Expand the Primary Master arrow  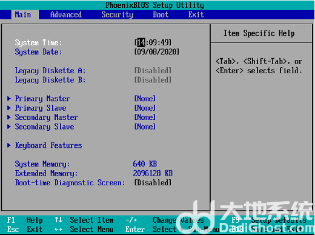pos(9,99)
